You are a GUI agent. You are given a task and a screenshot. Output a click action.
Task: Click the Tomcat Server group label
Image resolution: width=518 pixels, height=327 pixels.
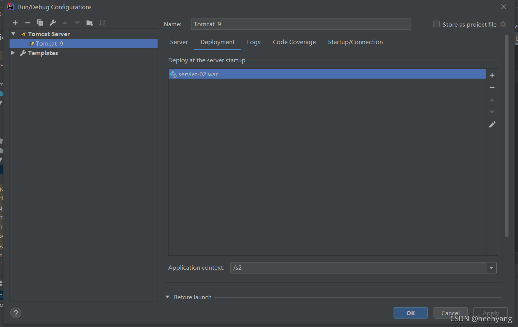[49, 34]
